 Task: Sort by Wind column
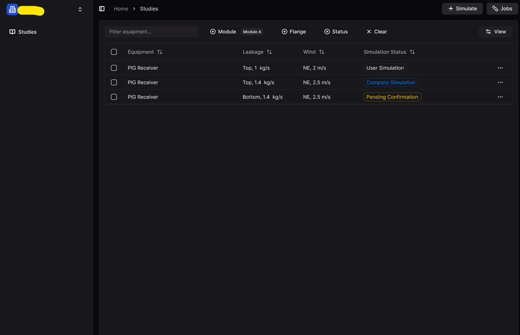pos(314,52)
